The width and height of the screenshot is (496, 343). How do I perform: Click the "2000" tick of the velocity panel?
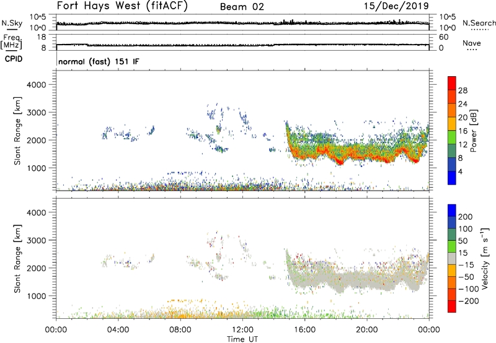37,268
